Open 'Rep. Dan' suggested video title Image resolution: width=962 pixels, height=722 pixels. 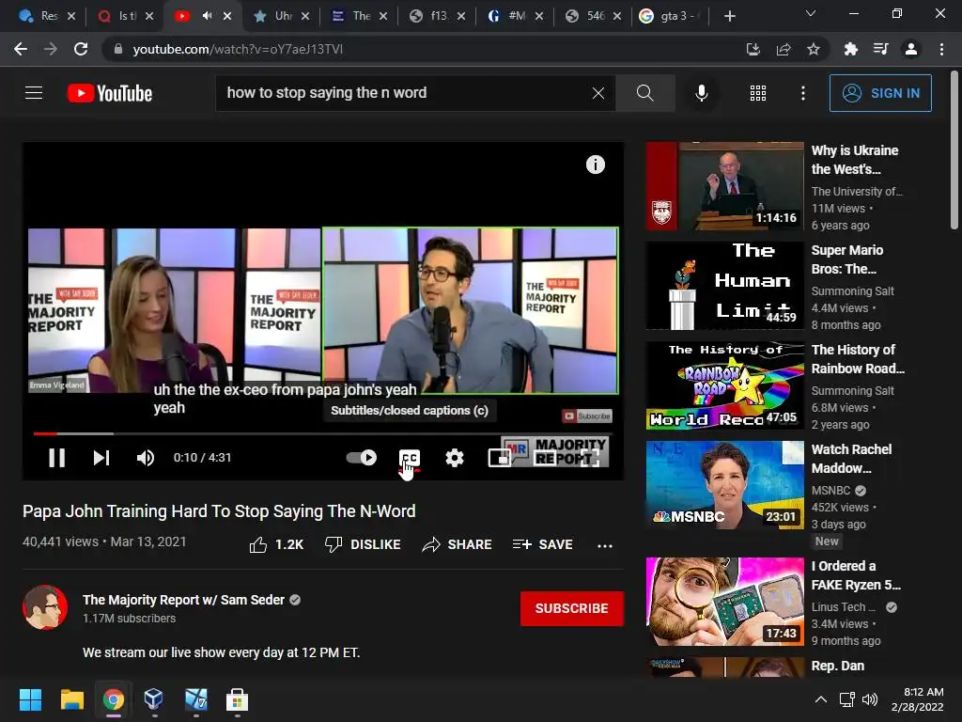click(x=837, y=666)
